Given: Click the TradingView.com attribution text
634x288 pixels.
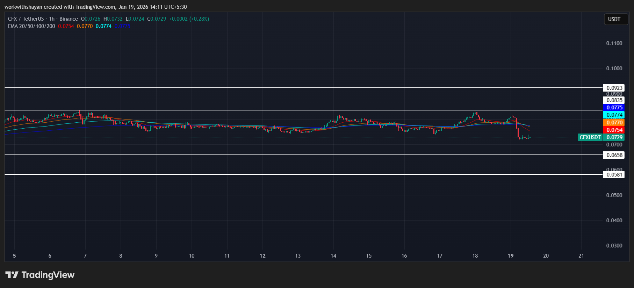Looking at the screenshot, I should tap(95, 7).
